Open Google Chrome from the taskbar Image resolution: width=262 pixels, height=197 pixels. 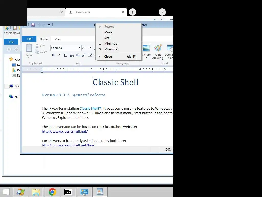(x=52, y=192)
